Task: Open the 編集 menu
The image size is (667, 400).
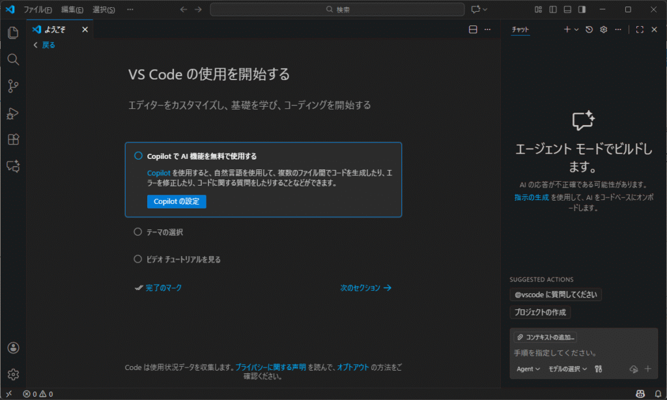Action: (x=72, y=10)
